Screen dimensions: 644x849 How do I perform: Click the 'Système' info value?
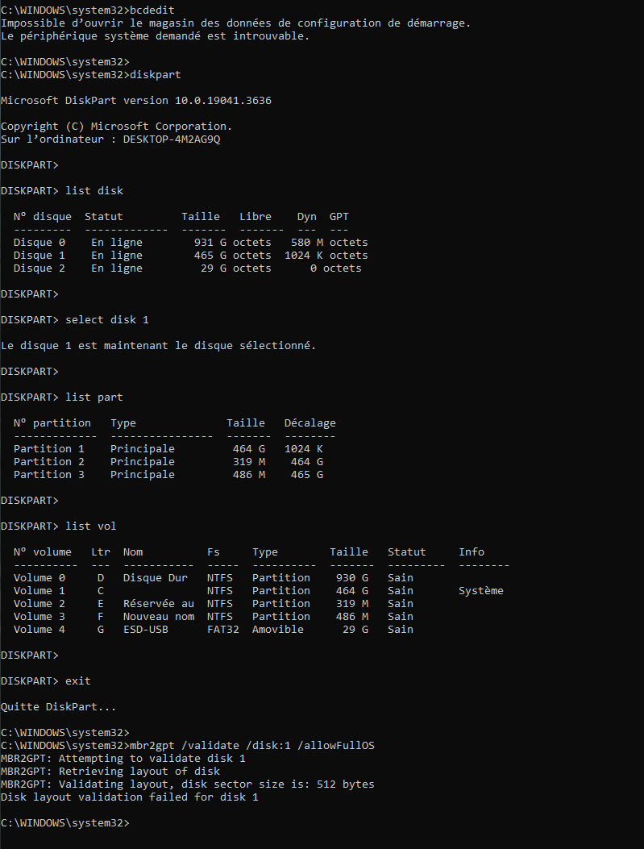pyautogui.click(x=481, y=591)
